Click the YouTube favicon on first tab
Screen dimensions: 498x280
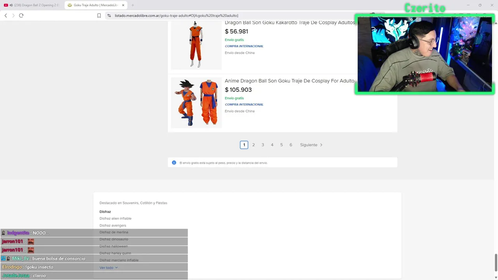point(6,5)
